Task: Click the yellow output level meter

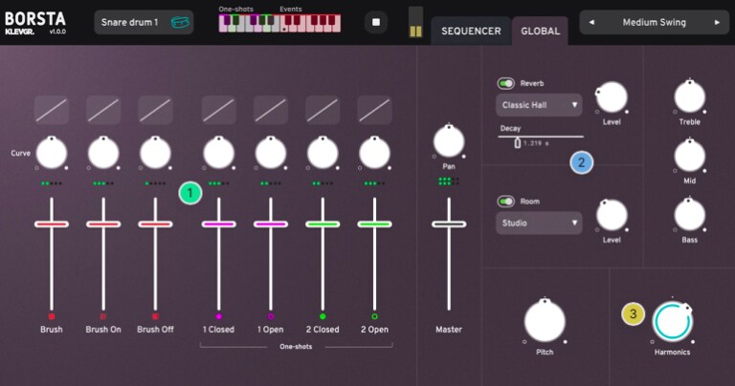Action: click(415, 23)
